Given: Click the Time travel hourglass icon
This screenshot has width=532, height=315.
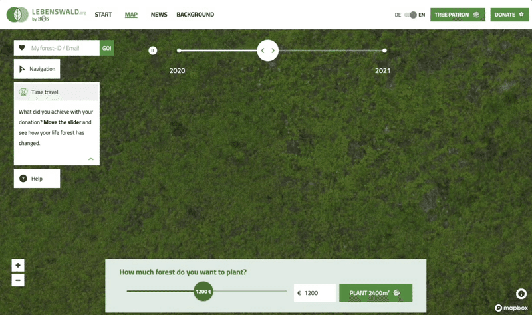Looking at the screenshot, I should [x=23, y=92].
